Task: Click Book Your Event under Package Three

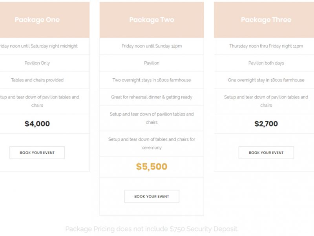Action: (266, 153)
